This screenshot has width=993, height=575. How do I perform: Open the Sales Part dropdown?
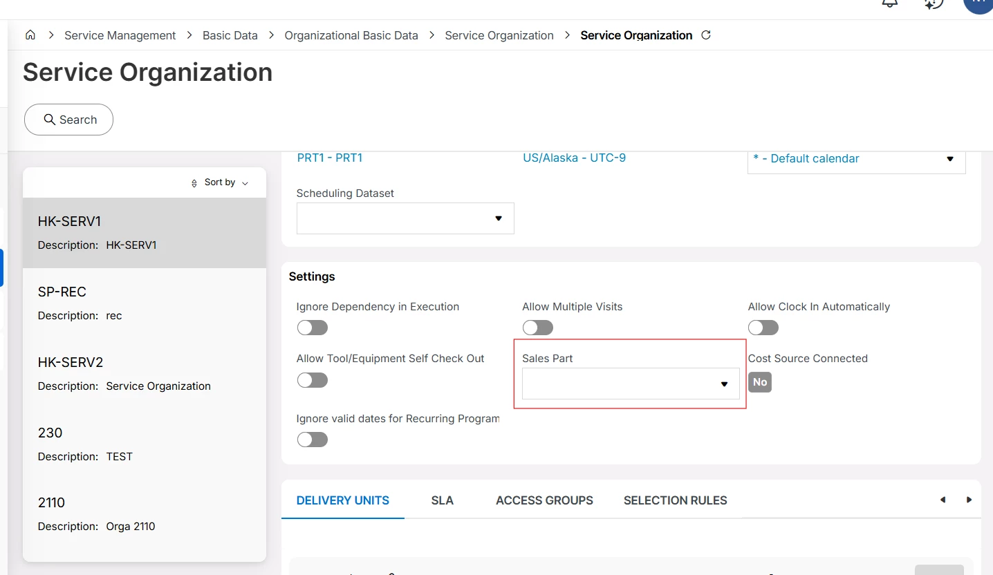[x=630, y=384]
